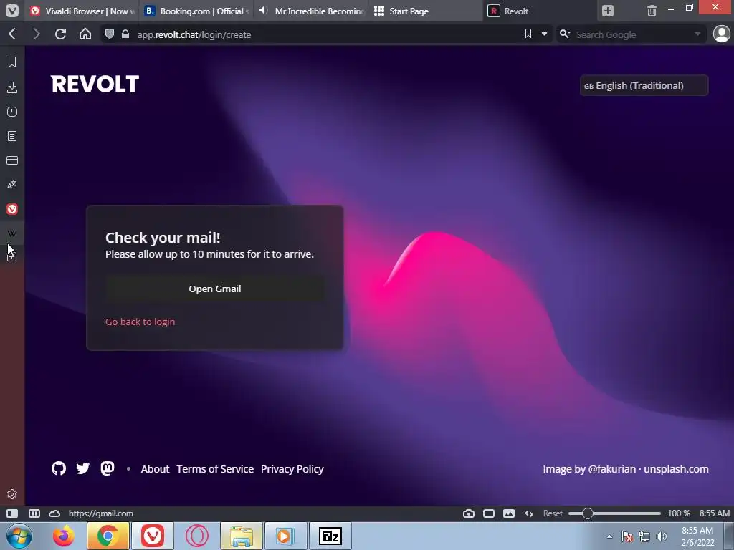Viewport: 734px width, 550px height.
Task: Open Revolt Mastodon link icon
Action: (x=108, y=468)
